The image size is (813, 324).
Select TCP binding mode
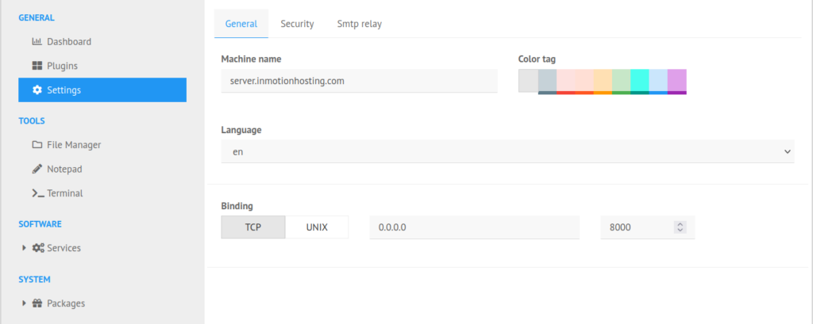pos(253,227)
